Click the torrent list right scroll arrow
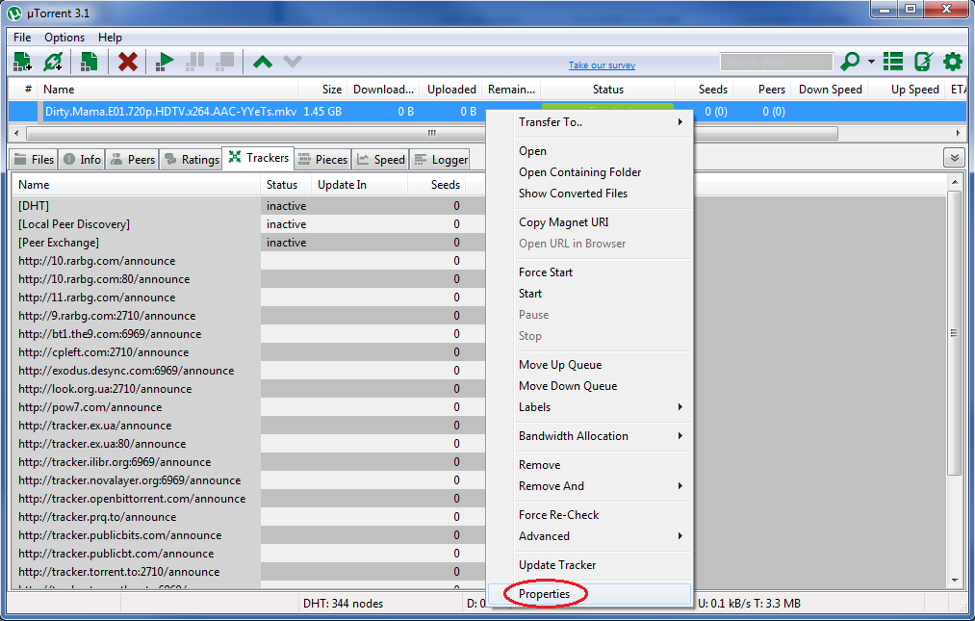975x621 pixels. pyautogui.click(x=959, y=133)
